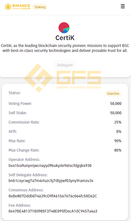This screenshot has width=131, height=221.
Task: Click the Delegate button
Action: click(x=65, y=65)
